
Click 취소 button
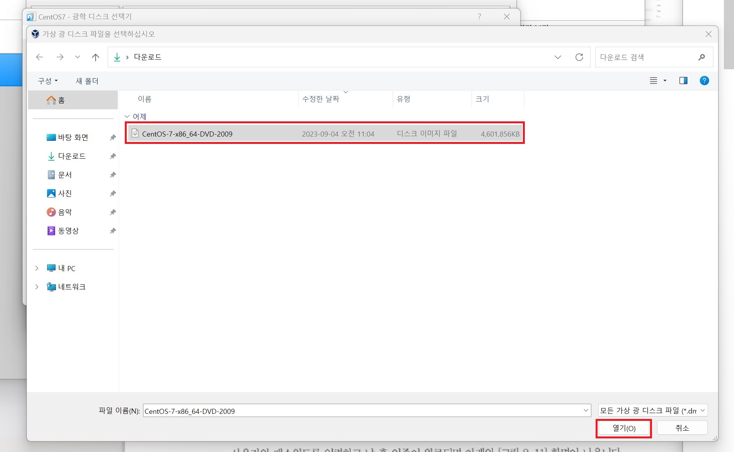click(x=682, y=428)
